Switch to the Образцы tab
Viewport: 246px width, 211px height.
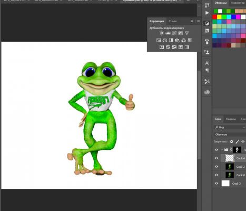tap(221, 3)
